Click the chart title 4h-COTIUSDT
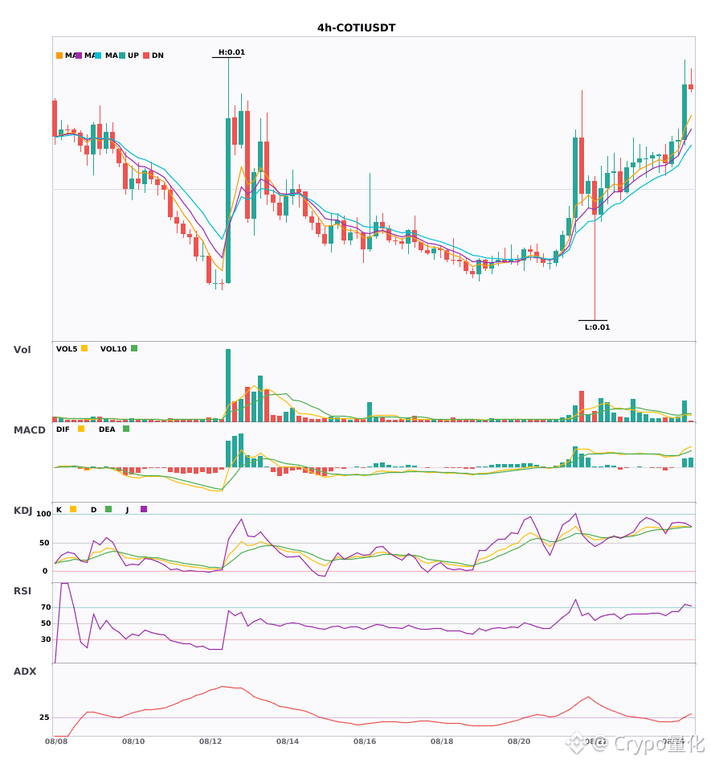711x764 pixels. coord(356,28)
